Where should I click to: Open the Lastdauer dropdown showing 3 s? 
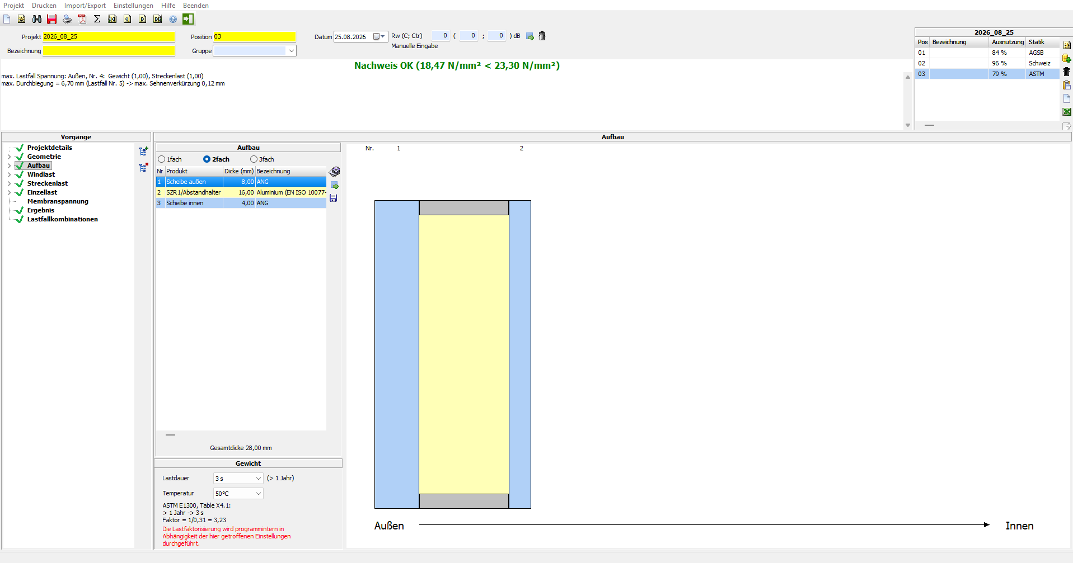click(258, 479)
